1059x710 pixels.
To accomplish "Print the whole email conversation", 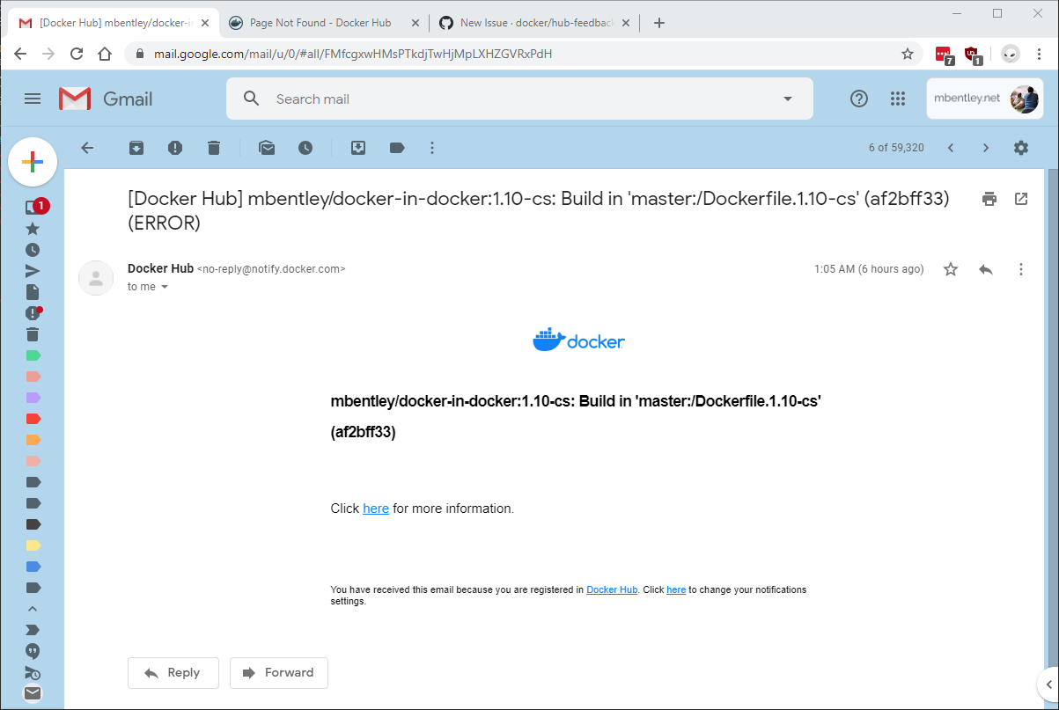I will pyautogui.click(x=989, y=199).
